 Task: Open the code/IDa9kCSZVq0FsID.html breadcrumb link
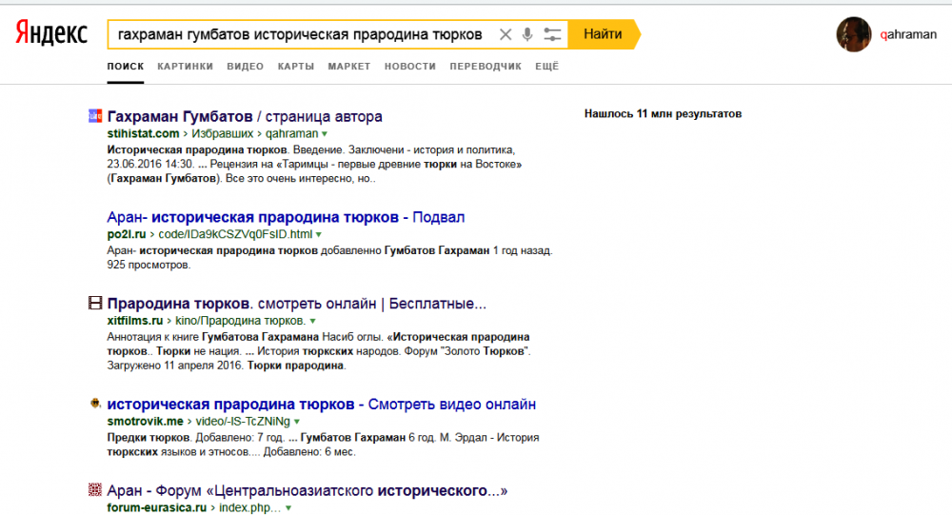pyautogui.click(x=235, y=234)
